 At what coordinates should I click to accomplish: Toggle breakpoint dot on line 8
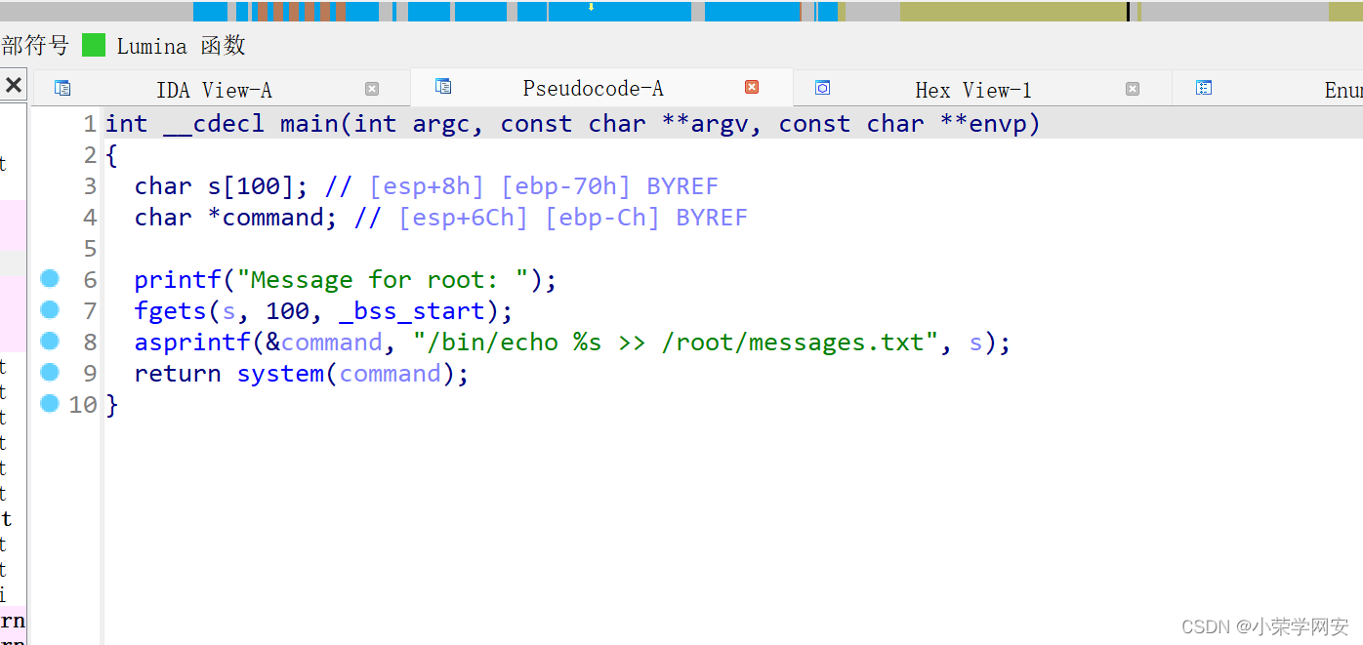coord(50,342)
